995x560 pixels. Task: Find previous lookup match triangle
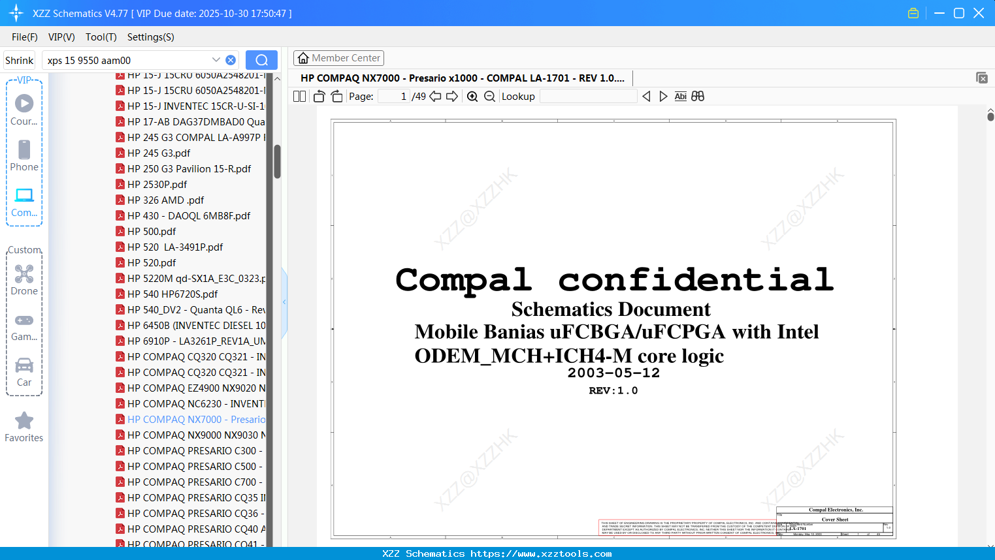pos(646,97)
